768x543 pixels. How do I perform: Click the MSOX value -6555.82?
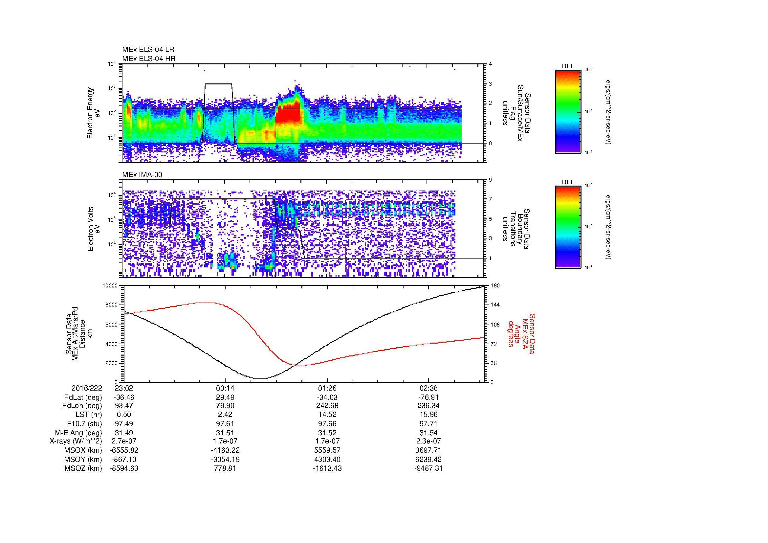point(124,450)
